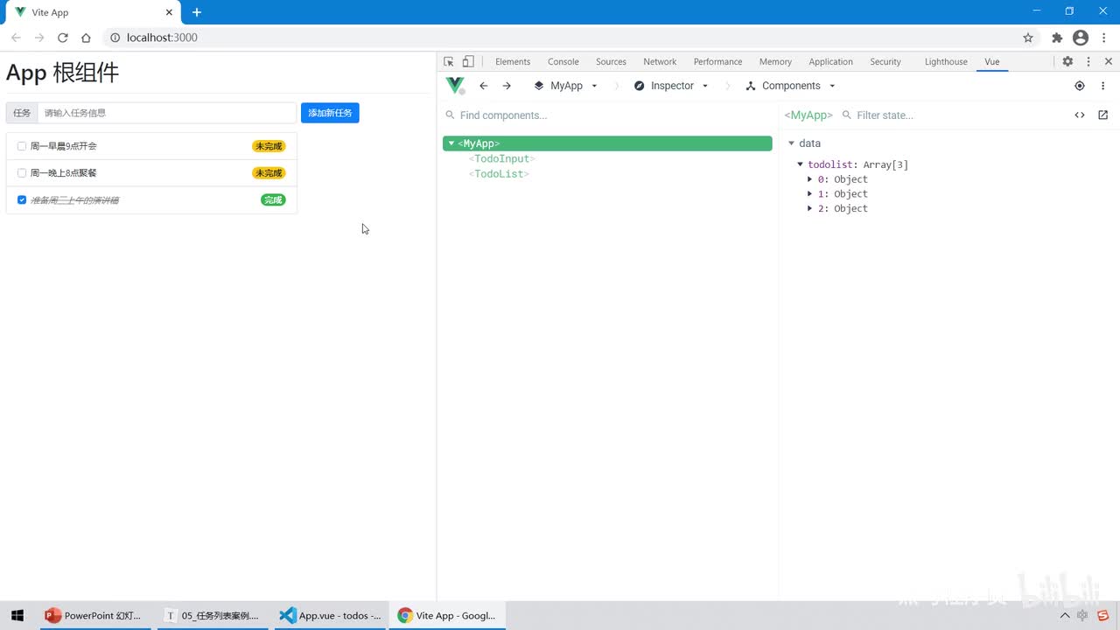The image size is (1120, 630).
Task: Click the browser home icon
Action: [86, 38]
